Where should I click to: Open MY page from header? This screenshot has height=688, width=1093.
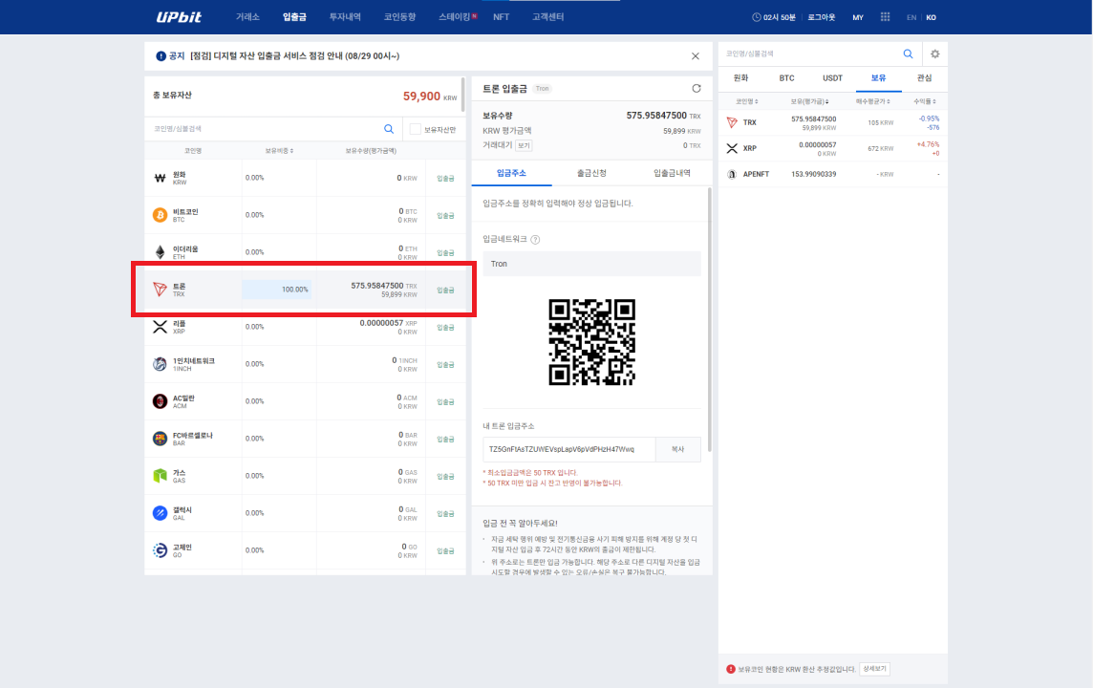click(858, 17)
